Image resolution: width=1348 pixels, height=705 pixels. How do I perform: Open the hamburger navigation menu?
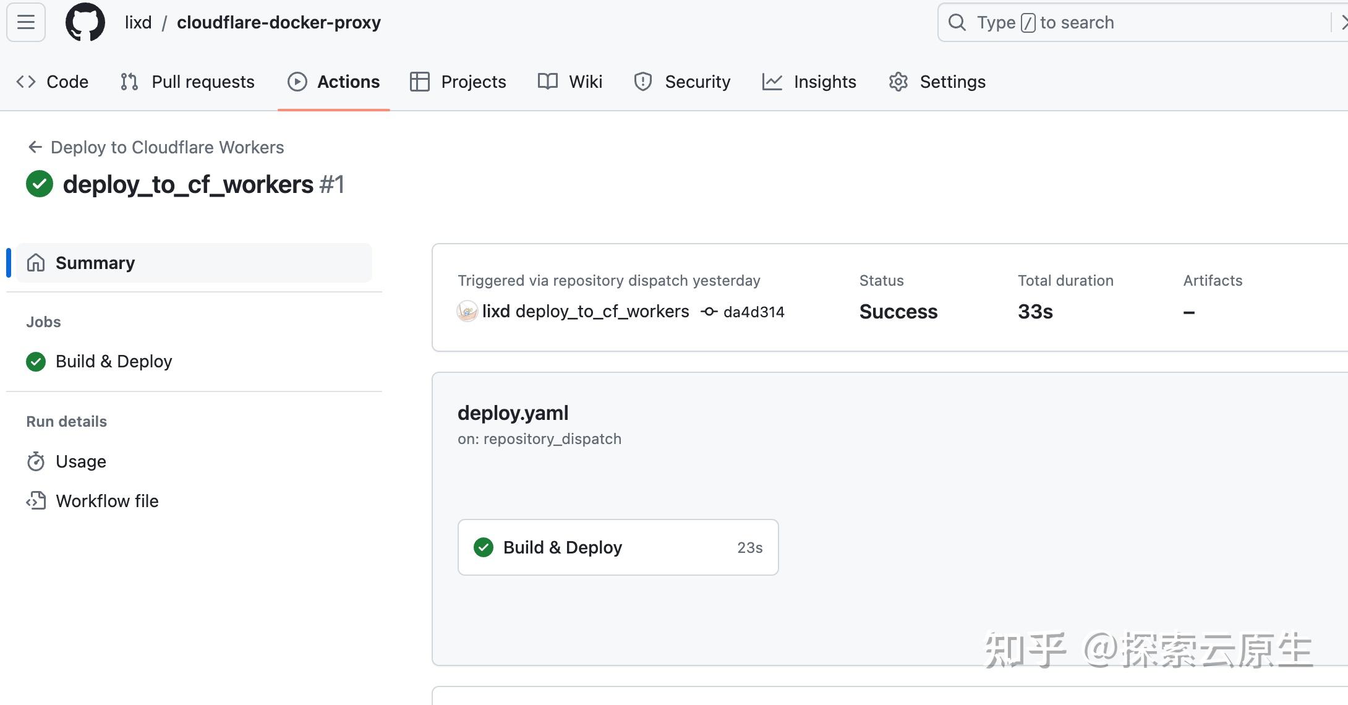click(x=25, y=22)
